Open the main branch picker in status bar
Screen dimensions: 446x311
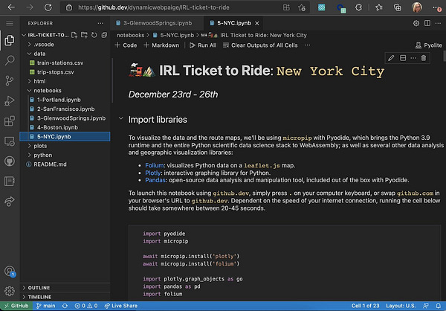(45, 306)
